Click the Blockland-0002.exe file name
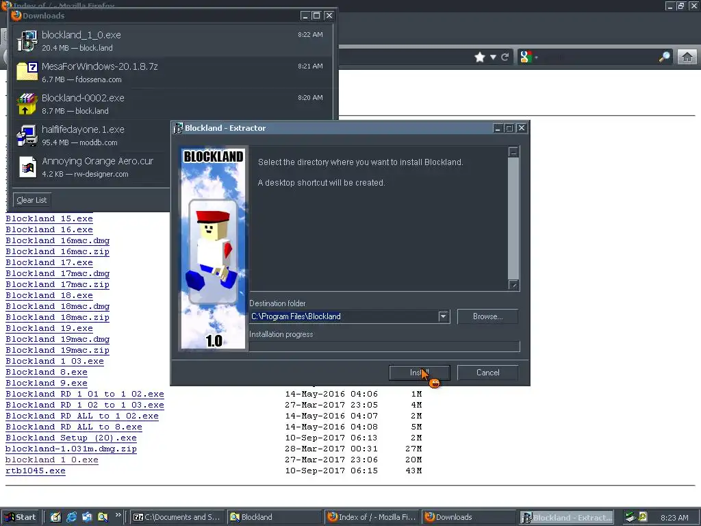701x526 pixels. pyautogui.click(x=83, y=98)
